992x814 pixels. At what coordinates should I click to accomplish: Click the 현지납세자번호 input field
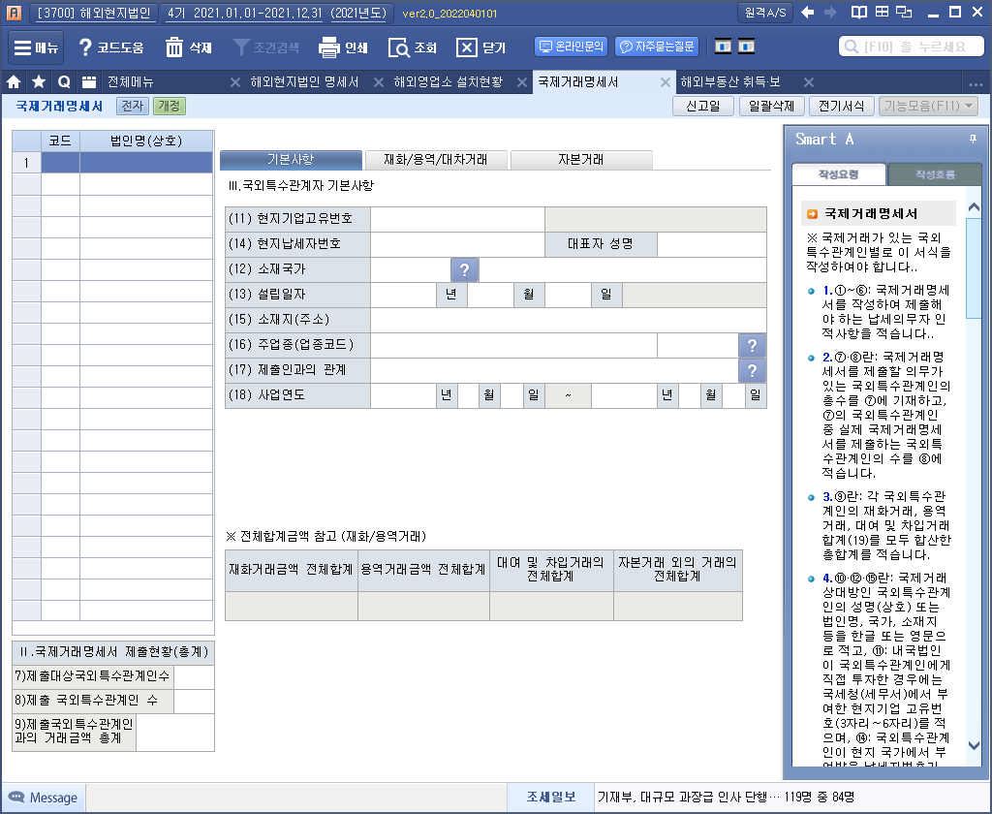(457, 244)
